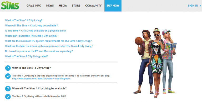Image resolution: width=202 pixels, height=102 pixels.
Task: Click checkmark icon beside third expansion pack answer
Action: click(x=8, y=76)
